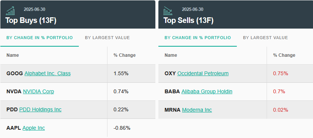
Task: Click the % Change header in Top Sells
Action: pyautogui.click(x=284, y=55)
